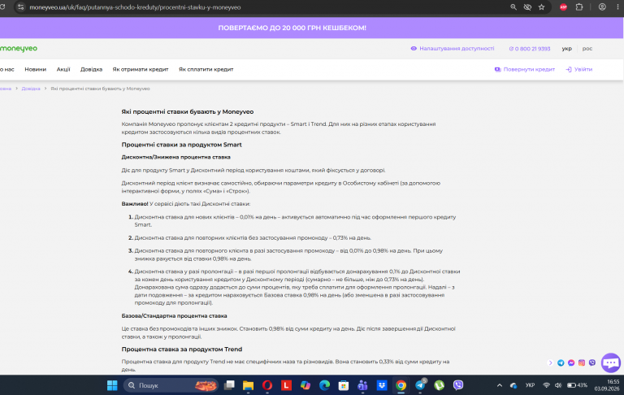624x395 pixels.
Task: Open Microsoft Copilot from taskbar
Action: [x=305, y=385]
